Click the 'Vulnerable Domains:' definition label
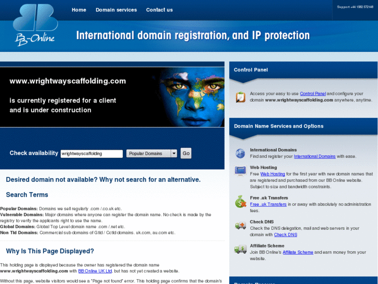The image size is (378, 284). point(22,215)
